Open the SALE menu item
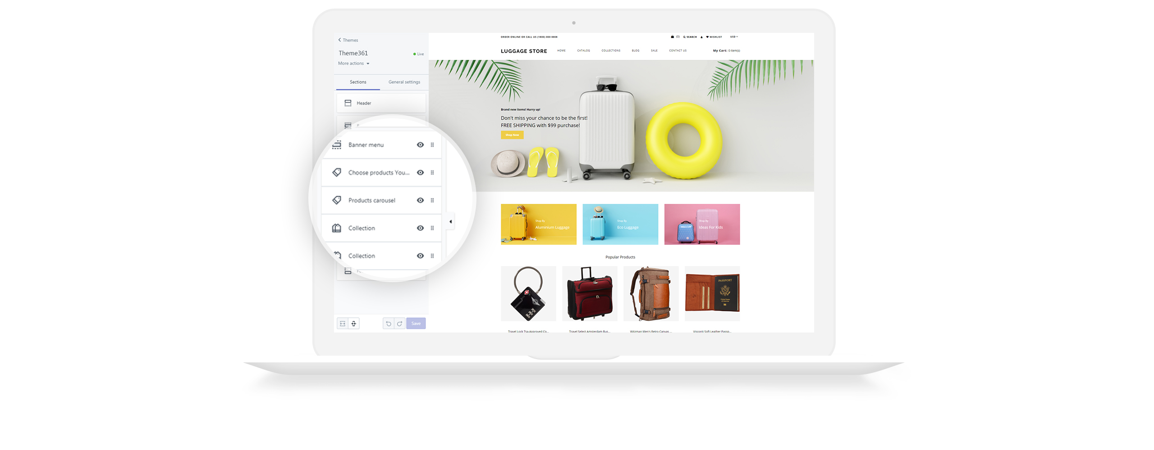1154x450 pixels. coord(654,51)
